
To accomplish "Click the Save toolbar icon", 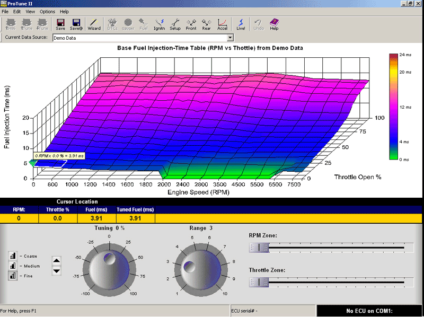I will tap(60, 24).
